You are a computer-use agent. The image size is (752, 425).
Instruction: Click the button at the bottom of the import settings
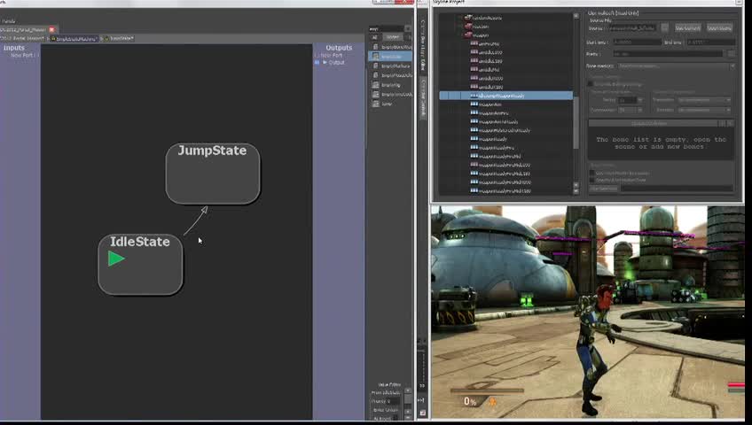coord(603,189)
